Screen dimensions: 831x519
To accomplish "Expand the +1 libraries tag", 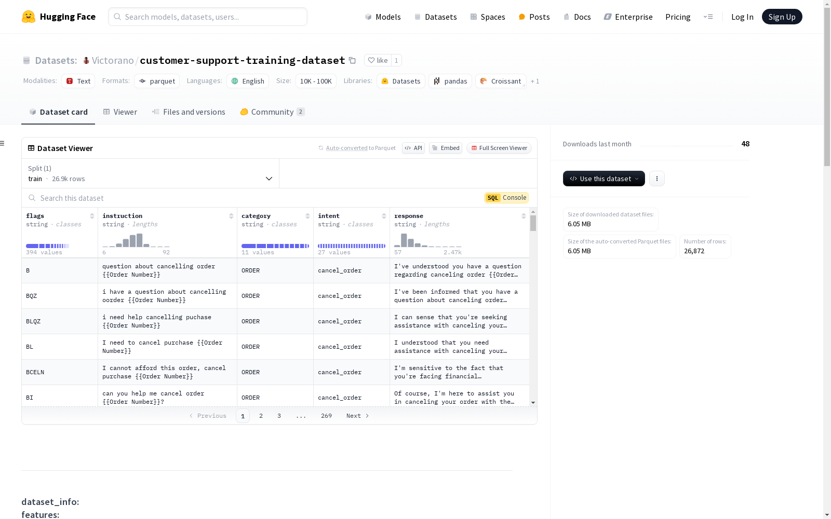I will [535, 81].
